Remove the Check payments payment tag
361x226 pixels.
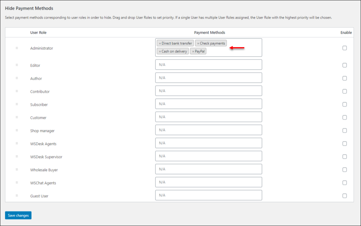[198, 43]
